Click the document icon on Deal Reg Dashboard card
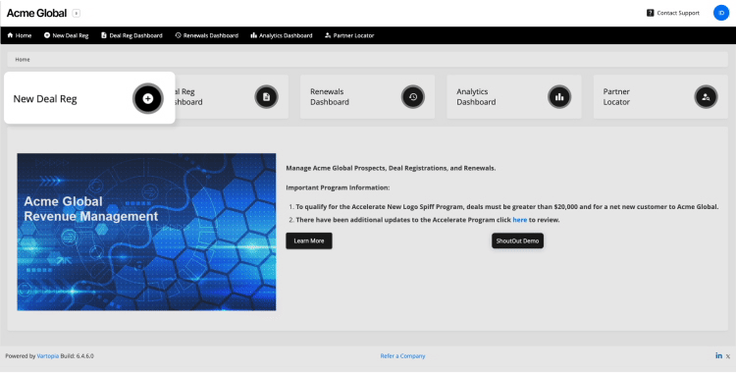736x373 pixels. 267,97
